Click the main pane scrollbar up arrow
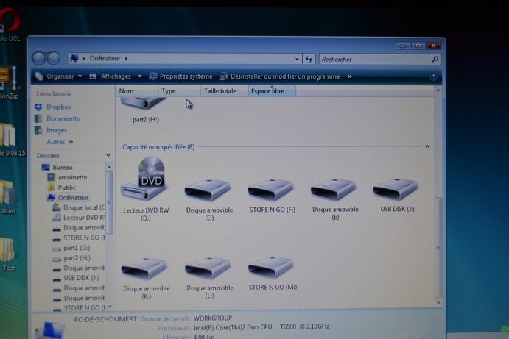The image size is (509, 339). 438,90
